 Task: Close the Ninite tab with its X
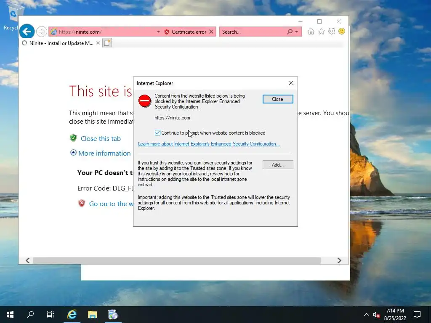[98, 43]
